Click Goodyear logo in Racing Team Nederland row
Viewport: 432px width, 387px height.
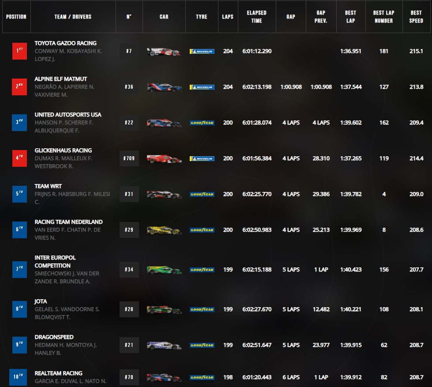(x=202, y=230)
